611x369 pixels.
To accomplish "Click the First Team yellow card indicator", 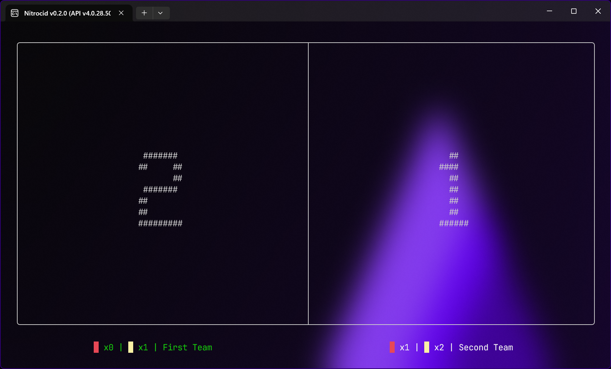I will pyautogui.click(x=131, y=347).
